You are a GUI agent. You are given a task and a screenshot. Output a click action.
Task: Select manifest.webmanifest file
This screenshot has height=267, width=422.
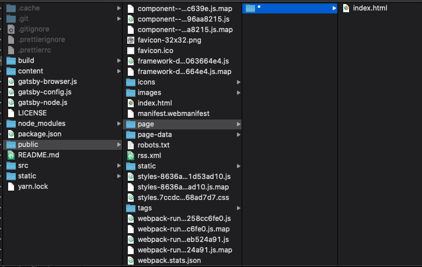click(173, 114)
